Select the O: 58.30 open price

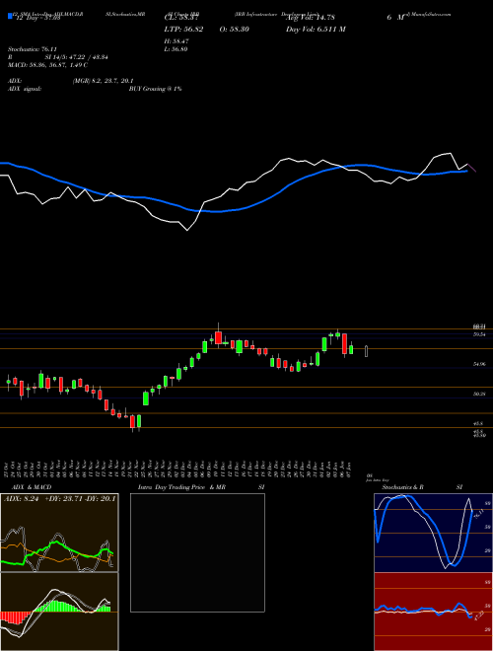(234, 29)
